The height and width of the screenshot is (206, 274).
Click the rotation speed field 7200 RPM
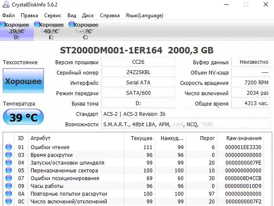[x=251, y=82]
